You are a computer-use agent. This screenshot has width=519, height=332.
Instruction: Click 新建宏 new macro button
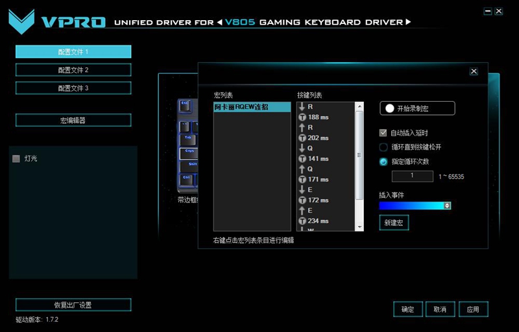[394, 222]
